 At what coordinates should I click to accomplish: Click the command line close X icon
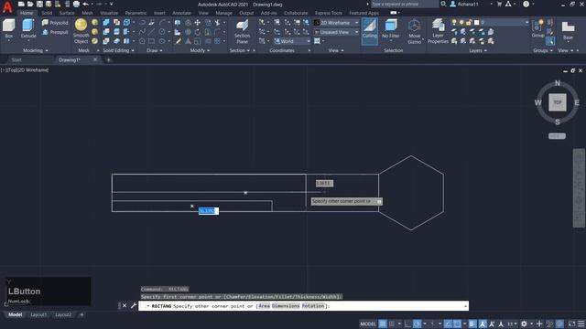pos(125,305)
